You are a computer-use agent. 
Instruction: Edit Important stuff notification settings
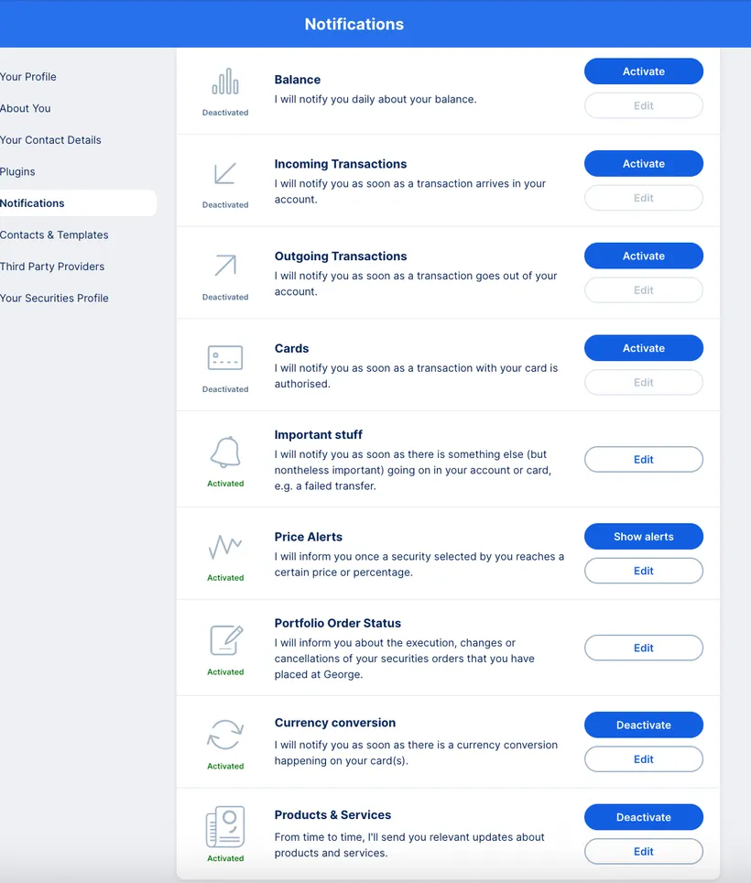pyautogui.click(x=643, y=459)
